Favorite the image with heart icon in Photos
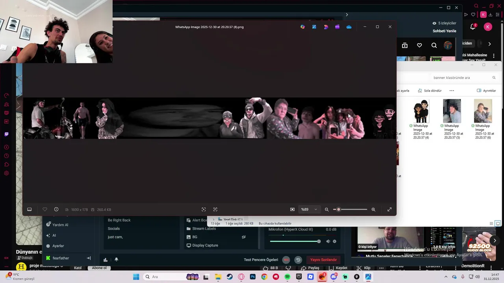Image resolution: width=504 pixels, height=283 pixels. (45, 209)
